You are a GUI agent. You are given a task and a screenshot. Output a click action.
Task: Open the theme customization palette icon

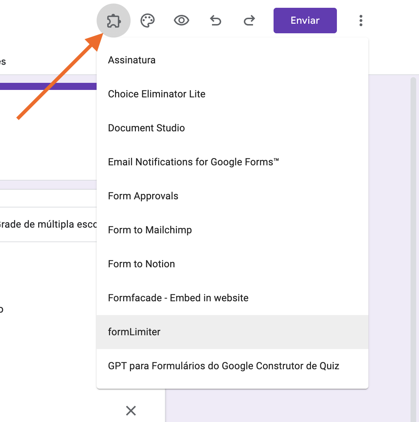[147, 20]
